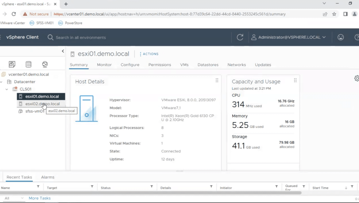Open the VMware vCenter bookmark
359x203 pixels.
pyautogui.click(x=13, y=23)
